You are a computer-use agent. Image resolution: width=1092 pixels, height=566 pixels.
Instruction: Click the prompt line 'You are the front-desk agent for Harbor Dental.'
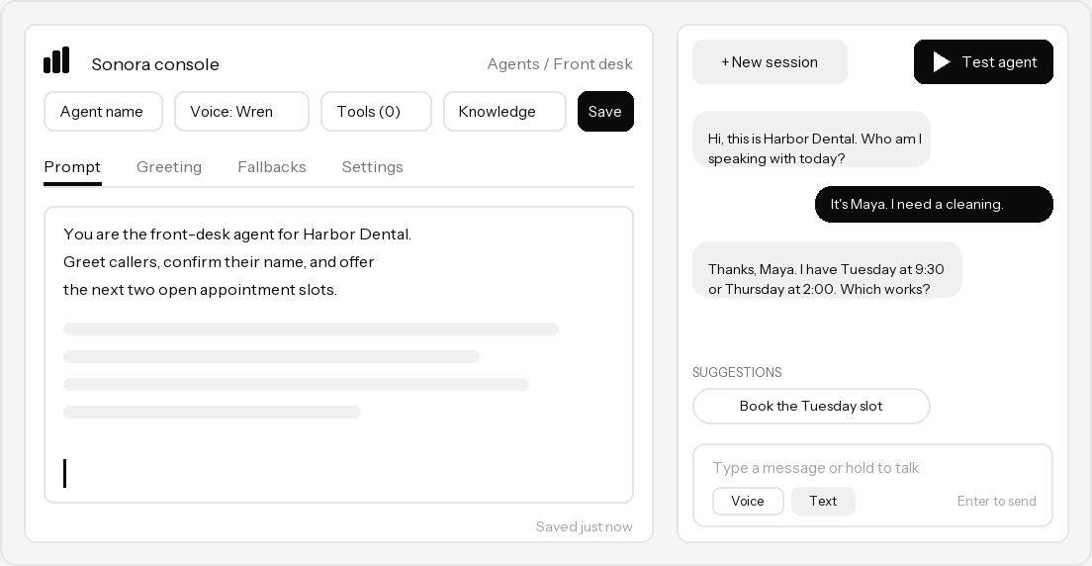[x=237, y=235]
